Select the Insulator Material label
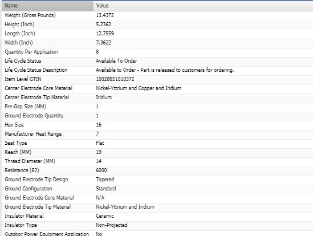This screenshot has height=236, width=313. click(24, 216)
